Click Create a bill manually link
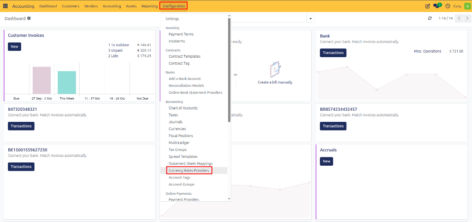The width and height of the screenshot is (472, 222). [x=275, y=82]
